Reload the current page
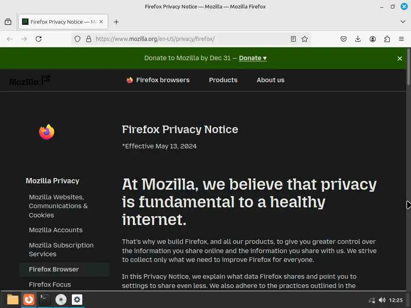Screen dimensions: 411x308 pos(39,39)
